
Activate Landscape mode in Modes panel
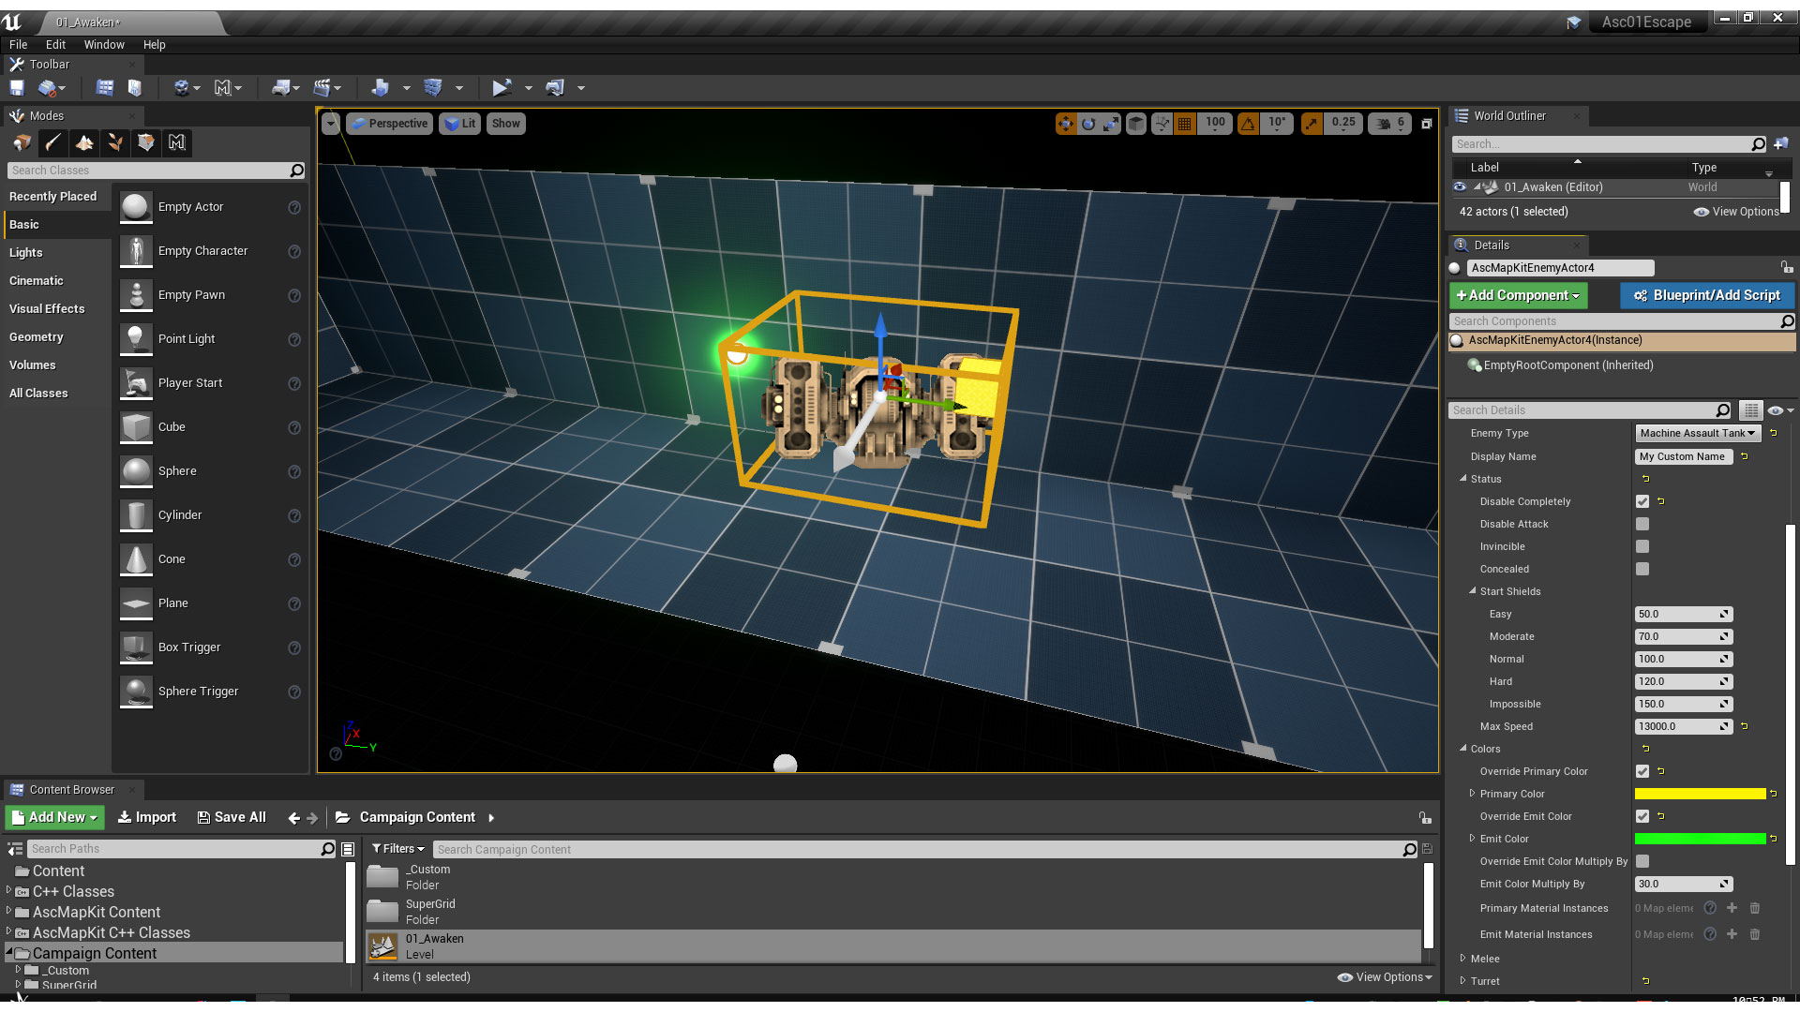tap(84, 142)
